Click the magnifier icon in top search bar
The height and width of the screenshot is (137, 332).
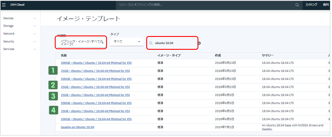point(297,5)
